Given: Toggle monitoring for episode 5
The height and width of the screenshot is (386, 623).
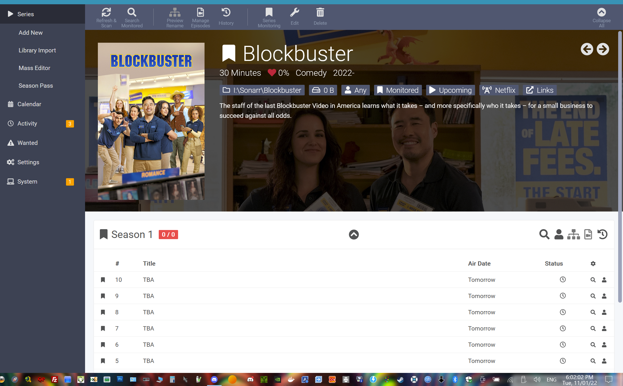Looking at the screenshot, I should 103,361.
